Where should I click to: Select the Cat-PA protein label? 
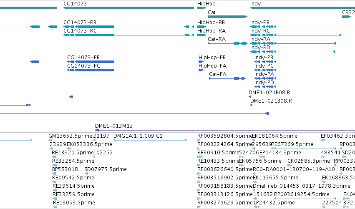tap(218, 74)
